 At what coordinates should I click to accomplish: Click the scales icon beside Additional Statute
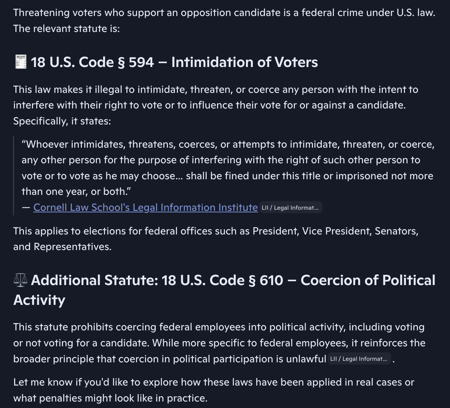21,280
